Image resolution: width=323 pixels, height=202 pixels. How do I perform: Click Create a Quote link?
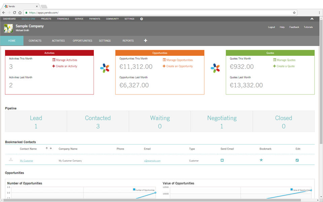point(284,66)
